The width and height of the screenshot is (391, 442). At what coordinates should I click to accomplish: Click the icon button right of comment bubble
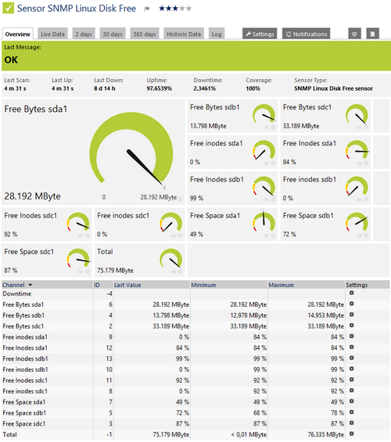pos(372,34)
